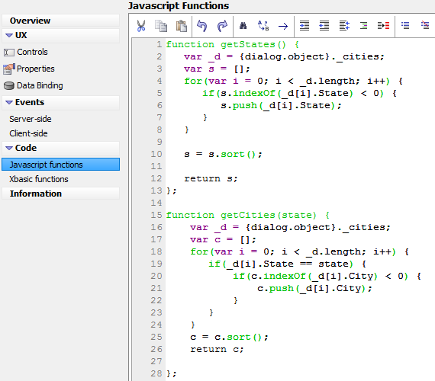Click the Go to line arrow icon

pos(283,27)
